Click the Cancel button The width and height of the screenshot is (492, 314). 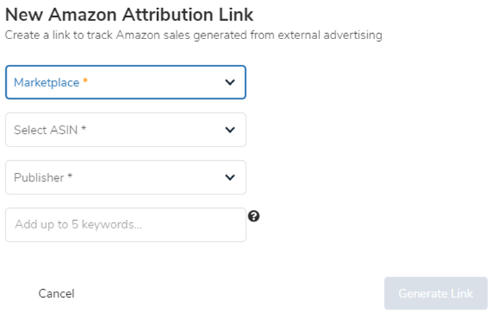tap(56, 294)
